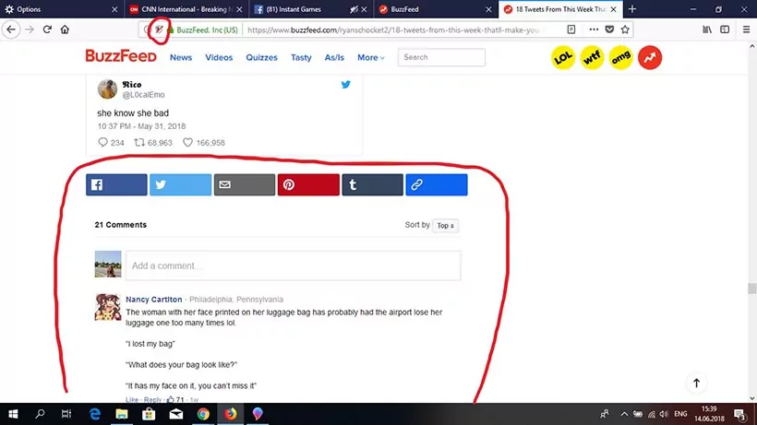
Task: Open reader view icon in address bar
Action: click(x=571, y=30)
